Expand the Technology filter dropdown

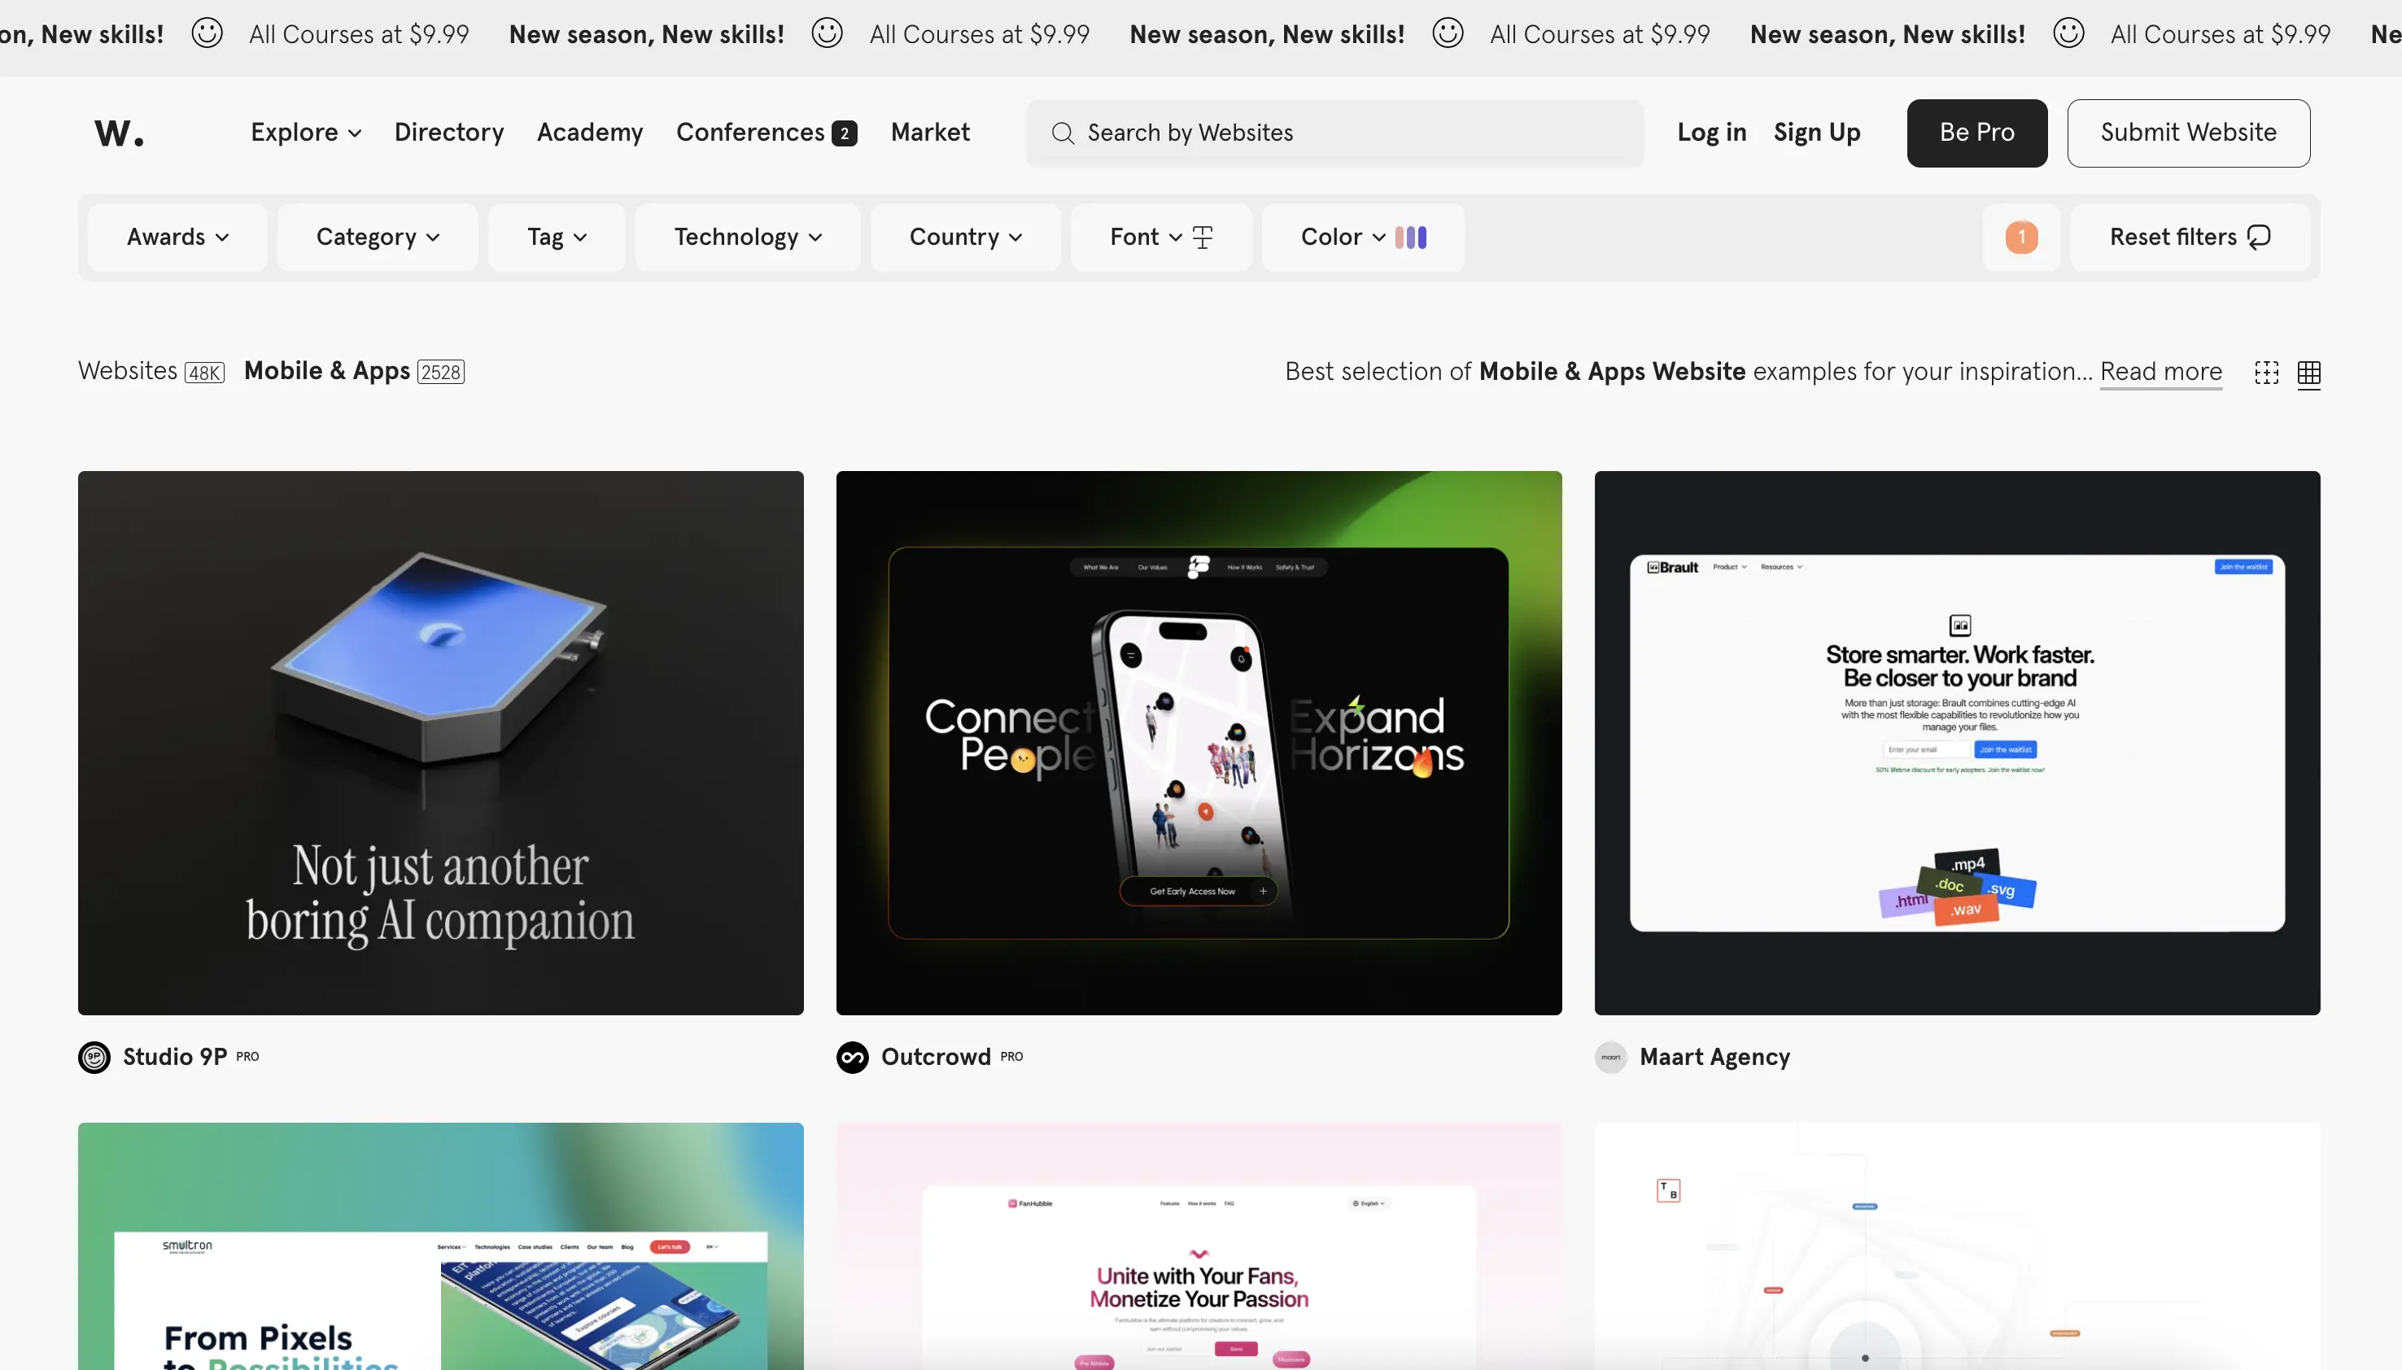click(747, 237)
